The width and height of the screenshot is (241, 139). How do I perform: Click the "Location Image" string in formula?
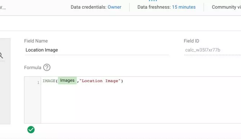(100, 81)
